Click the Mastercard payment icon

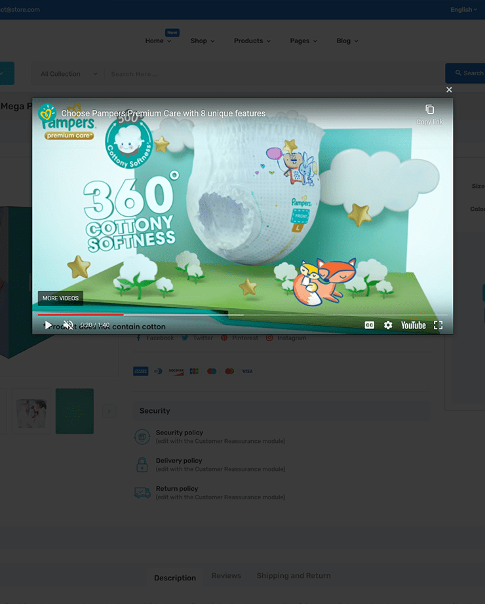229,371
